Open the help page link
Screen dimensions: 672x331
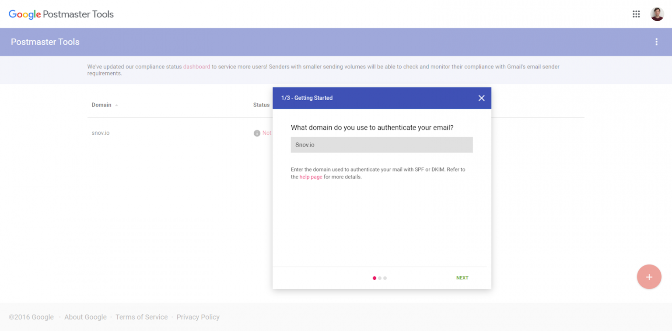tap(311, 177)
